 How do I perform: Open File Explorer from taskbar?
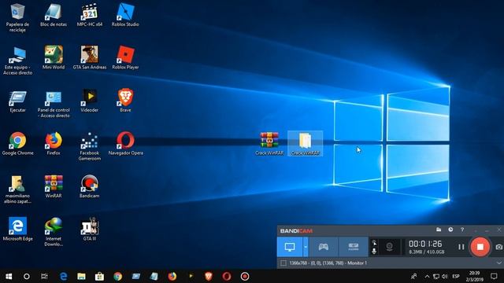coord(81,276)
